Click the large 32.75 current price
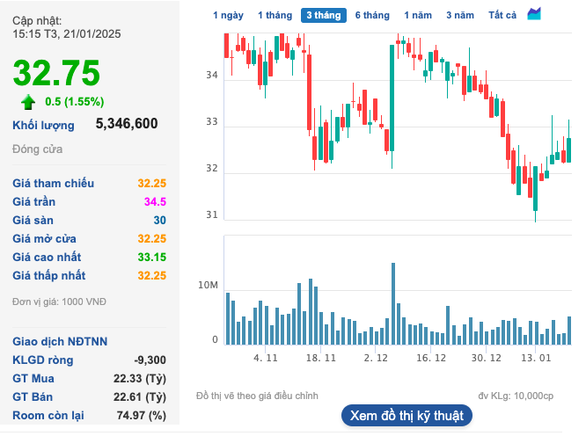This screenshot has width=586, height=436. tap(56, 74)
